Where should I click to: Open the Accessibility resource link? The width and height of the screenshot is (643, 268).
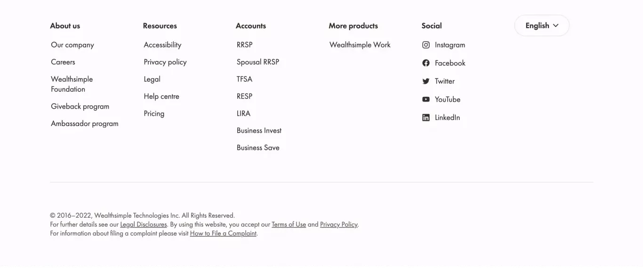tap(162, 45)
